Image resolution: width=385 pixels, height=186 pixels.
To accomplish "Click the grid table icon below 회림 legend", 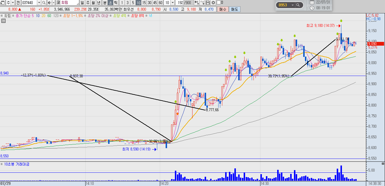I will (x=3, y=21).
